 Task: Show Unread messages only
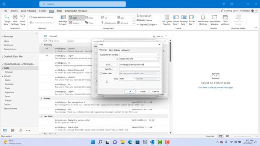(x=53, y=36)
